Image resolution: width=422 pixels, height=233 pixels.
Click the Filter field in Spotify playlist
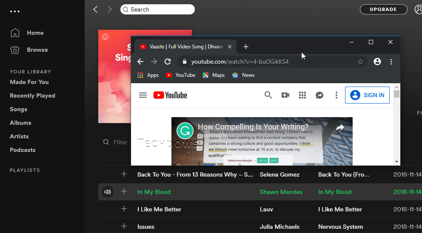116,142
